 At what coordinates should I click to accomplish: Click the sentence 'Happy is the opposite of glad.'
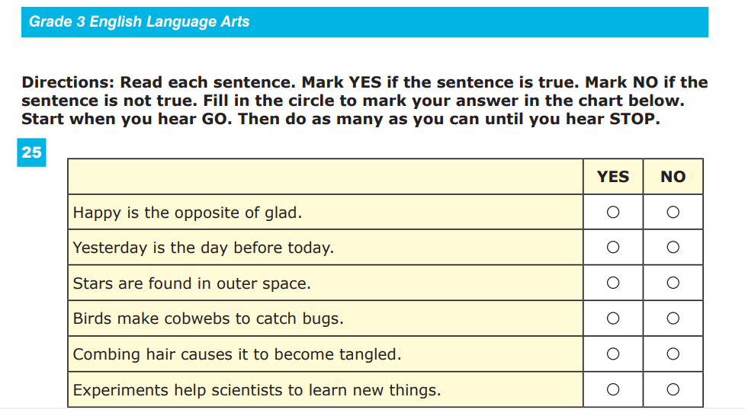(188, 213)
